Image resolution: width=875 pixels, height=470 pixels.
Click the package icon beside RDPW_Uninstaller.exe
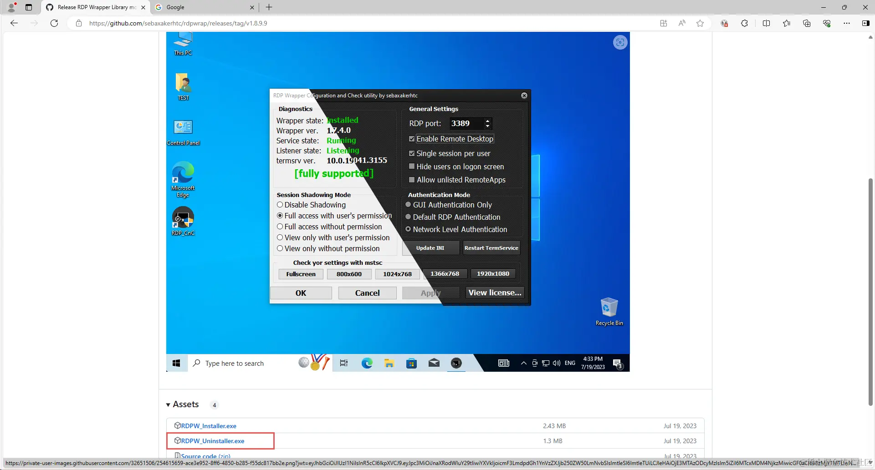177,440
